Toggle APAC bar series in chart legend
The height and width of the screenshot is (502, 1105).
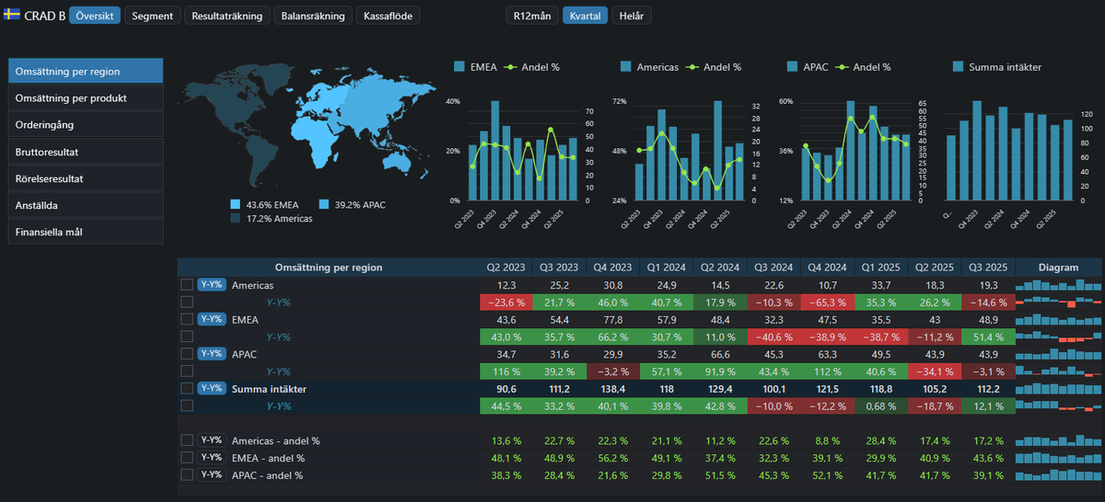click(794, 67)
